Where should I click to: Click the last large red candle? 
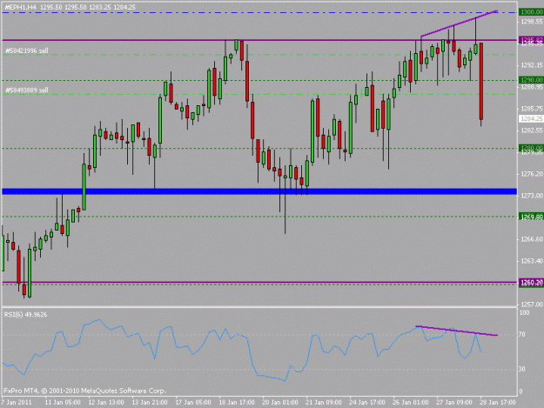pos(481,81)
